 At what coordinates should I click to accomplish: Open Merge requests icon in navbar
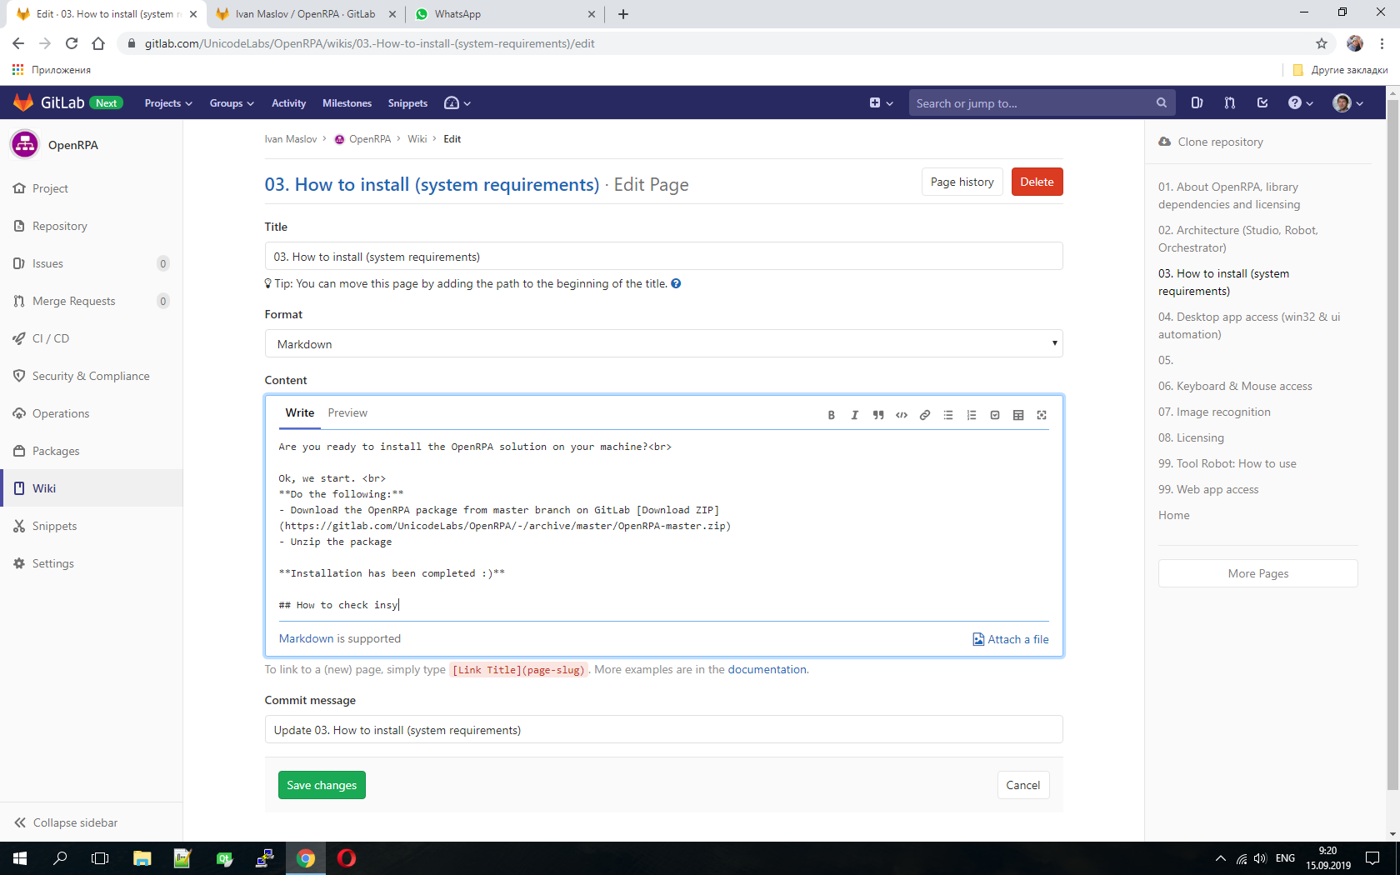[1229, 102]
